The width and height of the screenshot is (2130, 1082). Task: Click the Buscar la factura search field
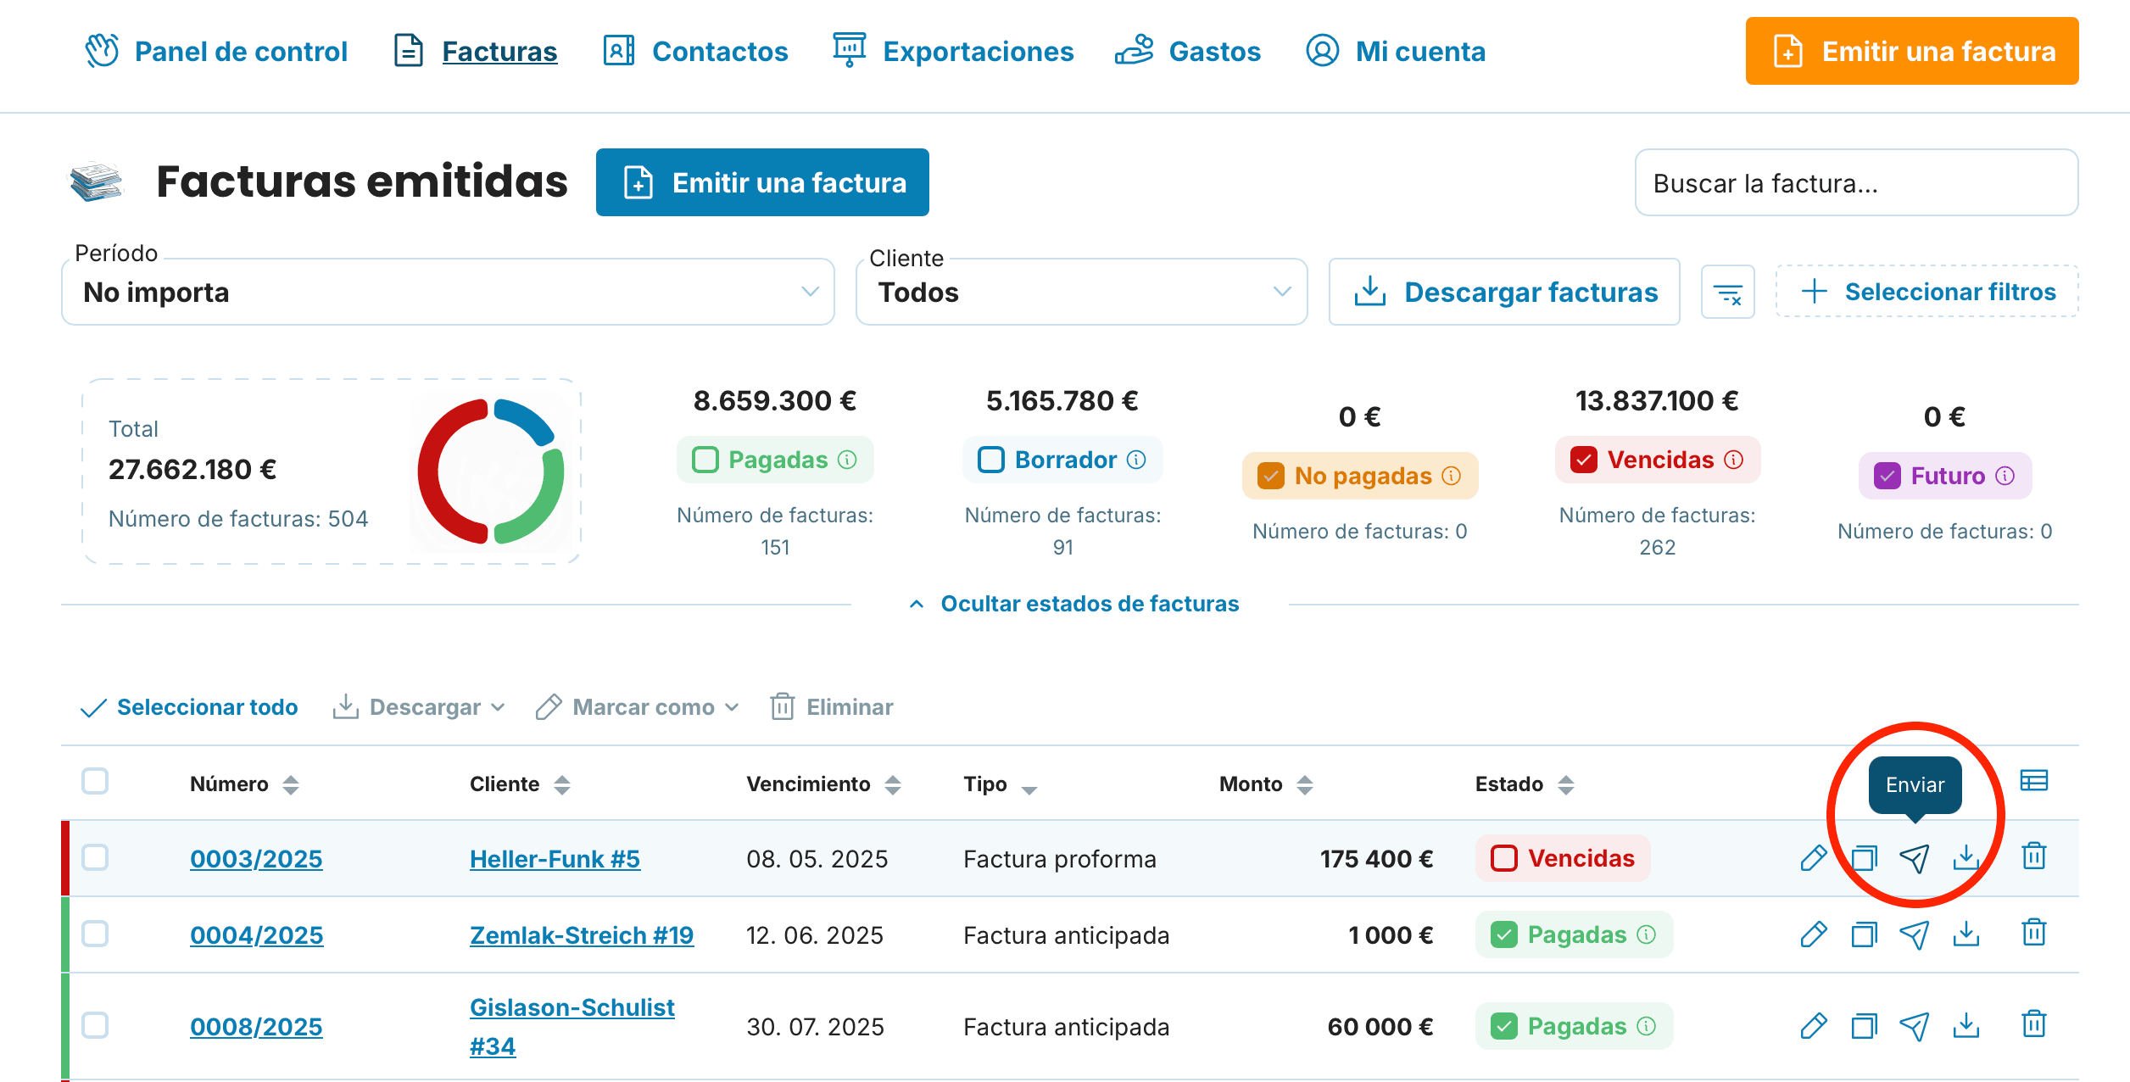(1856, 183)
